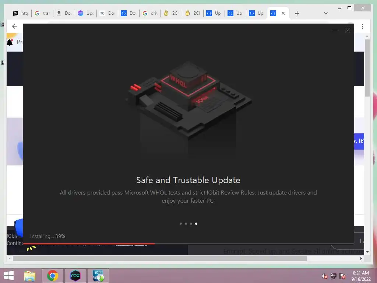Open the Windows Start button

(x=9, y=276)
